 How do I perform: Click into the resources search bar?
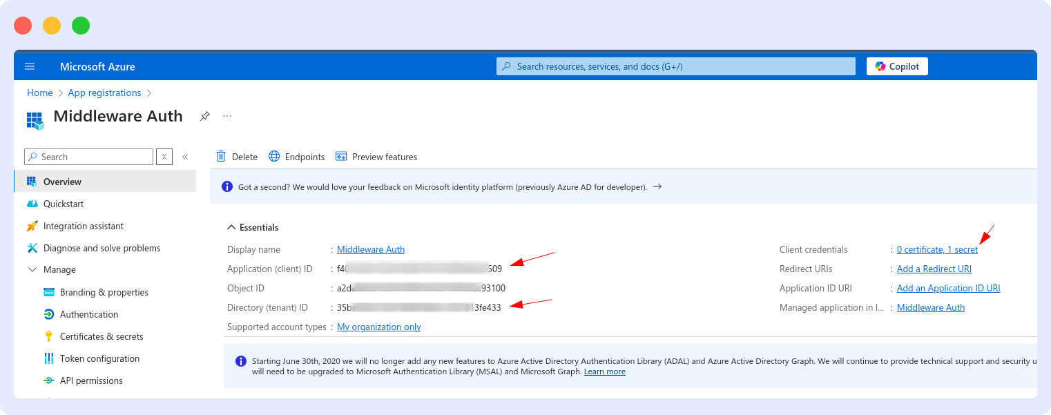click(x=675, y=66)
